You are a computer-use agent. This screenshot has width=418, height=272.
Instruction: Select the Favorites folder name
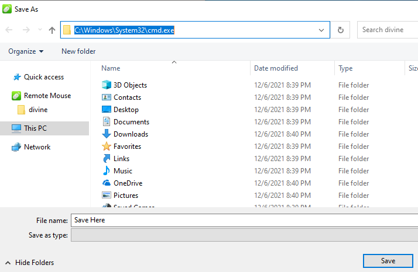128,147
